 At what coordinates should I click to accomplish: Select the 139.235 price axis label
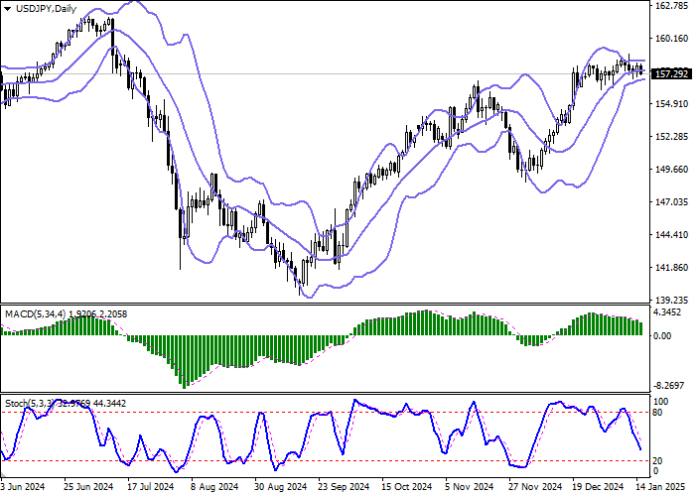pos(672,300)
